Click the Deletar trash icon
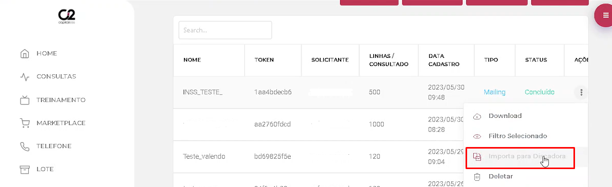 tap(476, 177)
